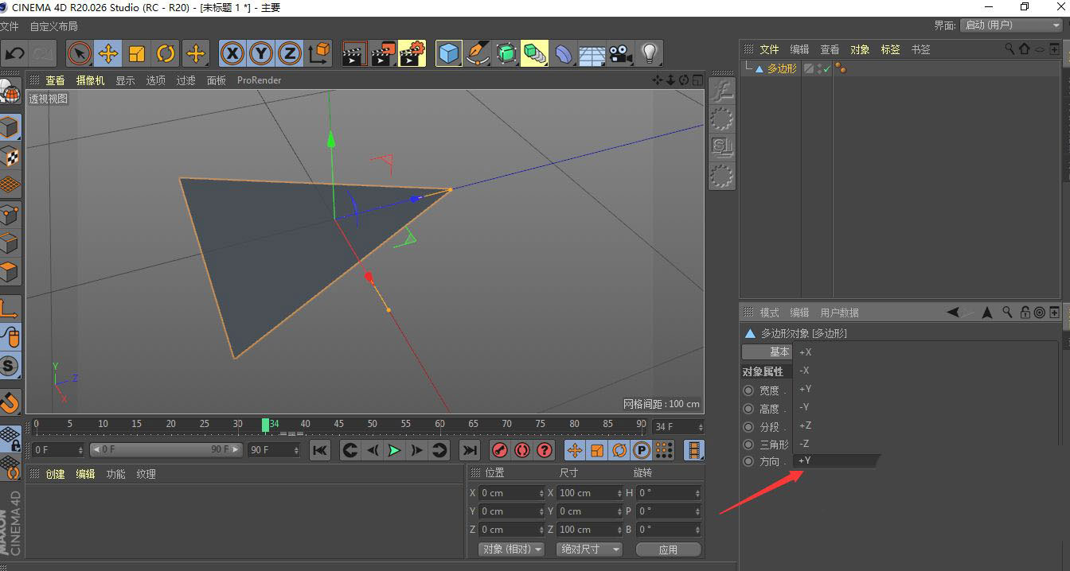Open the 绝对尺寸 size dropdown

pos(590,550)
